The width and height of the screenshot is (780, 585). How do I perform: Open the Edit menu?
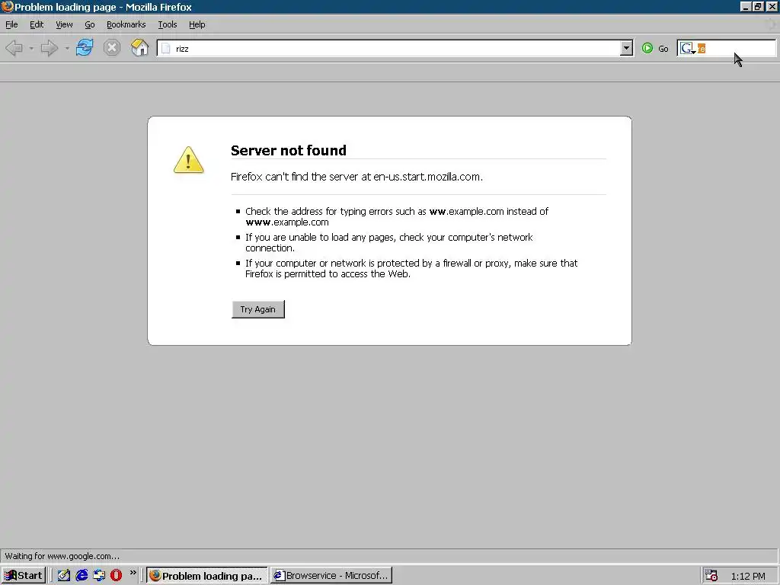pos(37,24)
